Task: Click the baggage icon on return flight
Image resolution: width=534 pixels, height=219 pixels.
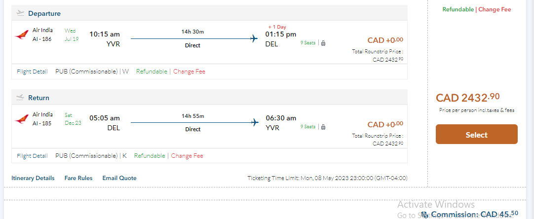Action: point(323,127)
